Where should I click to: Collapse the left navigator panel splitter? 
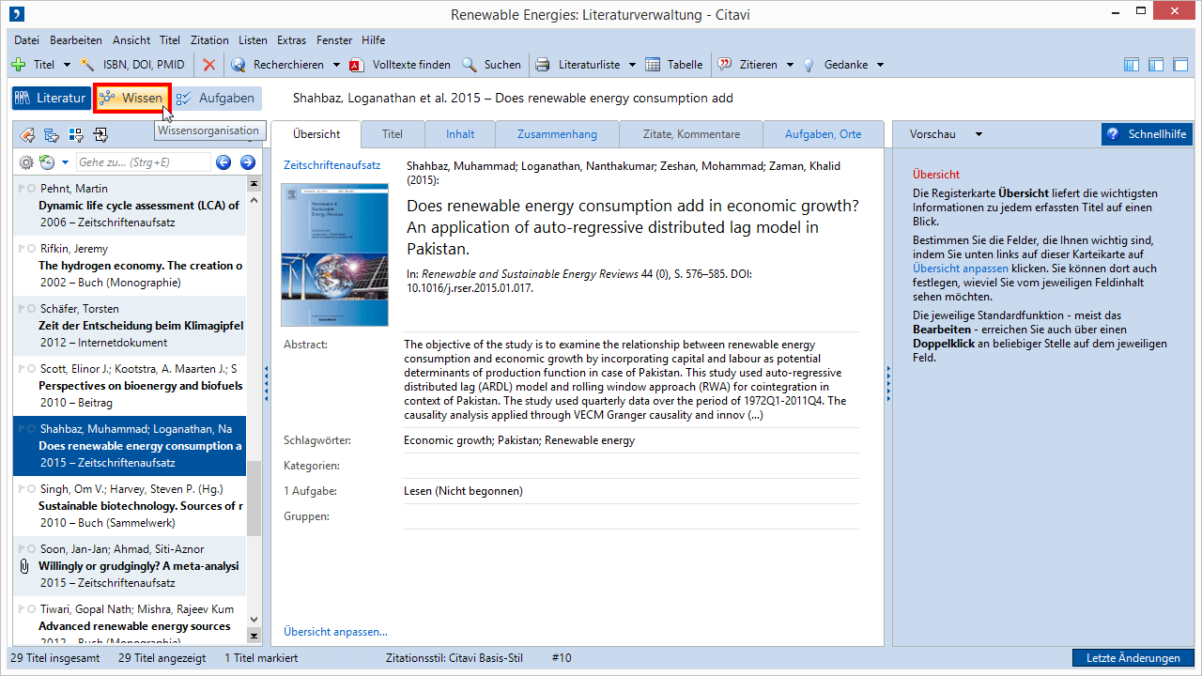click(x=267, y=383)
